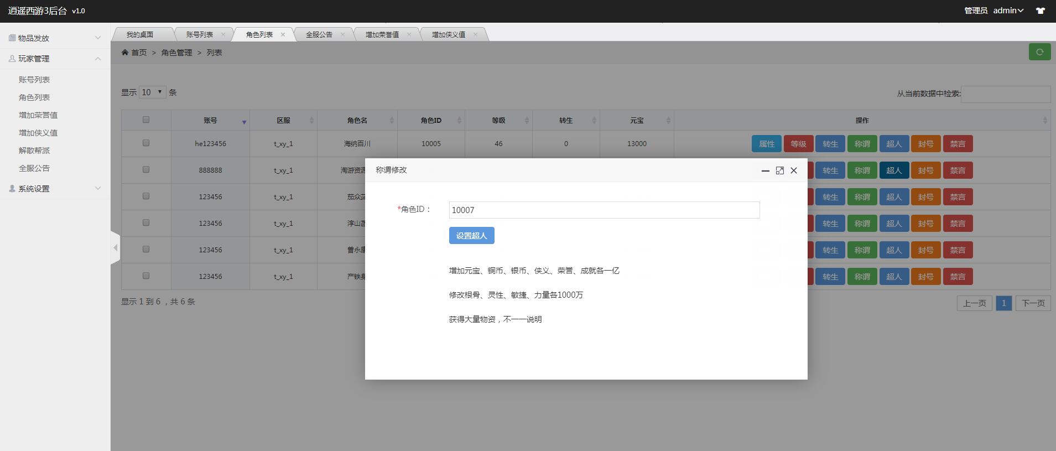Image resolution: width=1056 pixels, height=451 pixels.
Task: Switch to the 我的桌面 tab
Action: (140, 34)
